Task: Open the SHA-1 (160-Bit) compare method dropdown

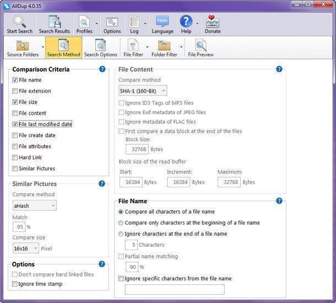Action: (143, 91)
